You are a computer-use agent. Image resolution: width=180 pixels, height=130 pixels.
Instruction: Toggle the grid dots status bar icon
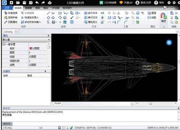point(63,128)
